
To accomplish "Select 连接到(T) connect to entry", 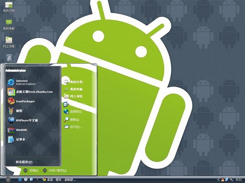I will [73, 111].
